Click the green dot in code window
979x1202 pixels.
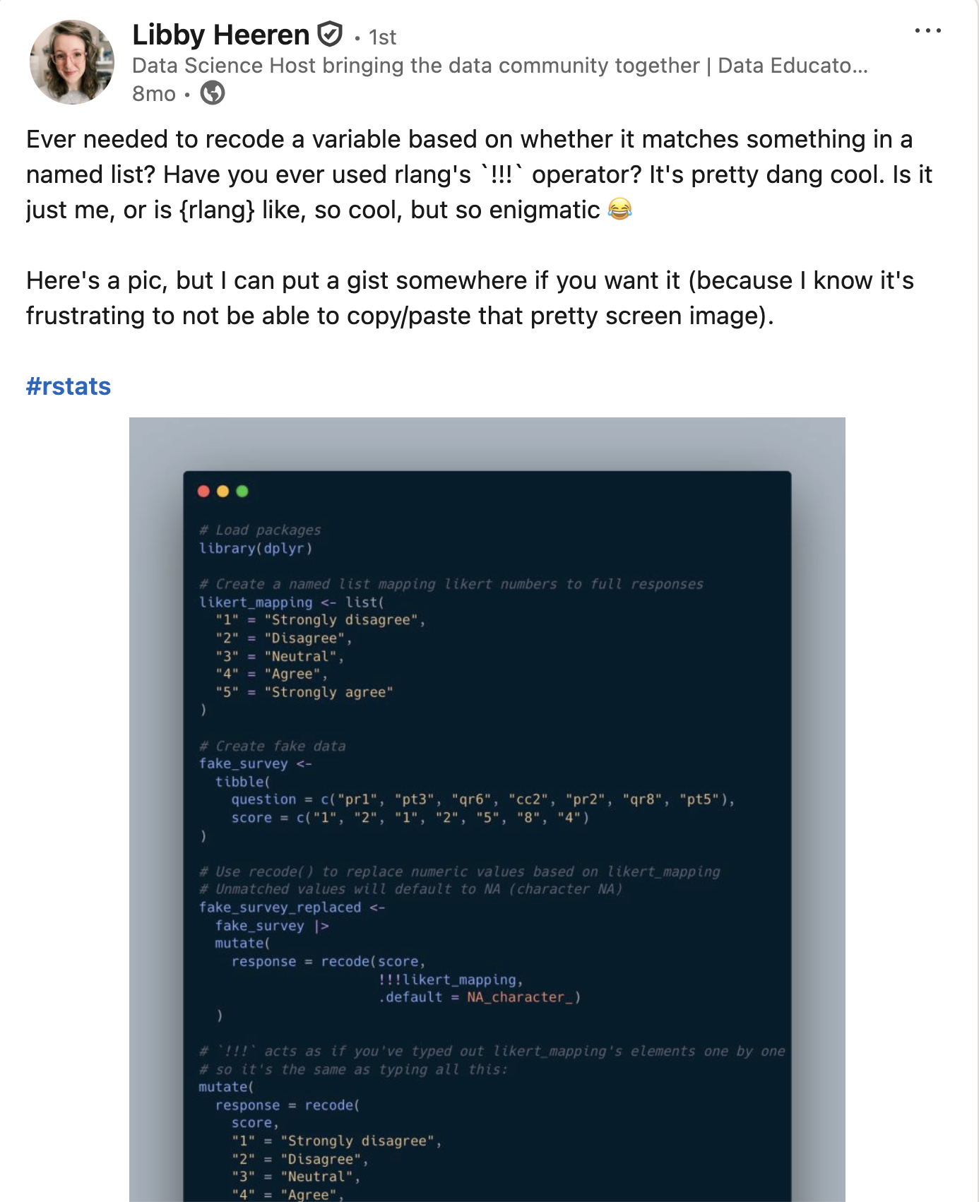coord(242,491)
